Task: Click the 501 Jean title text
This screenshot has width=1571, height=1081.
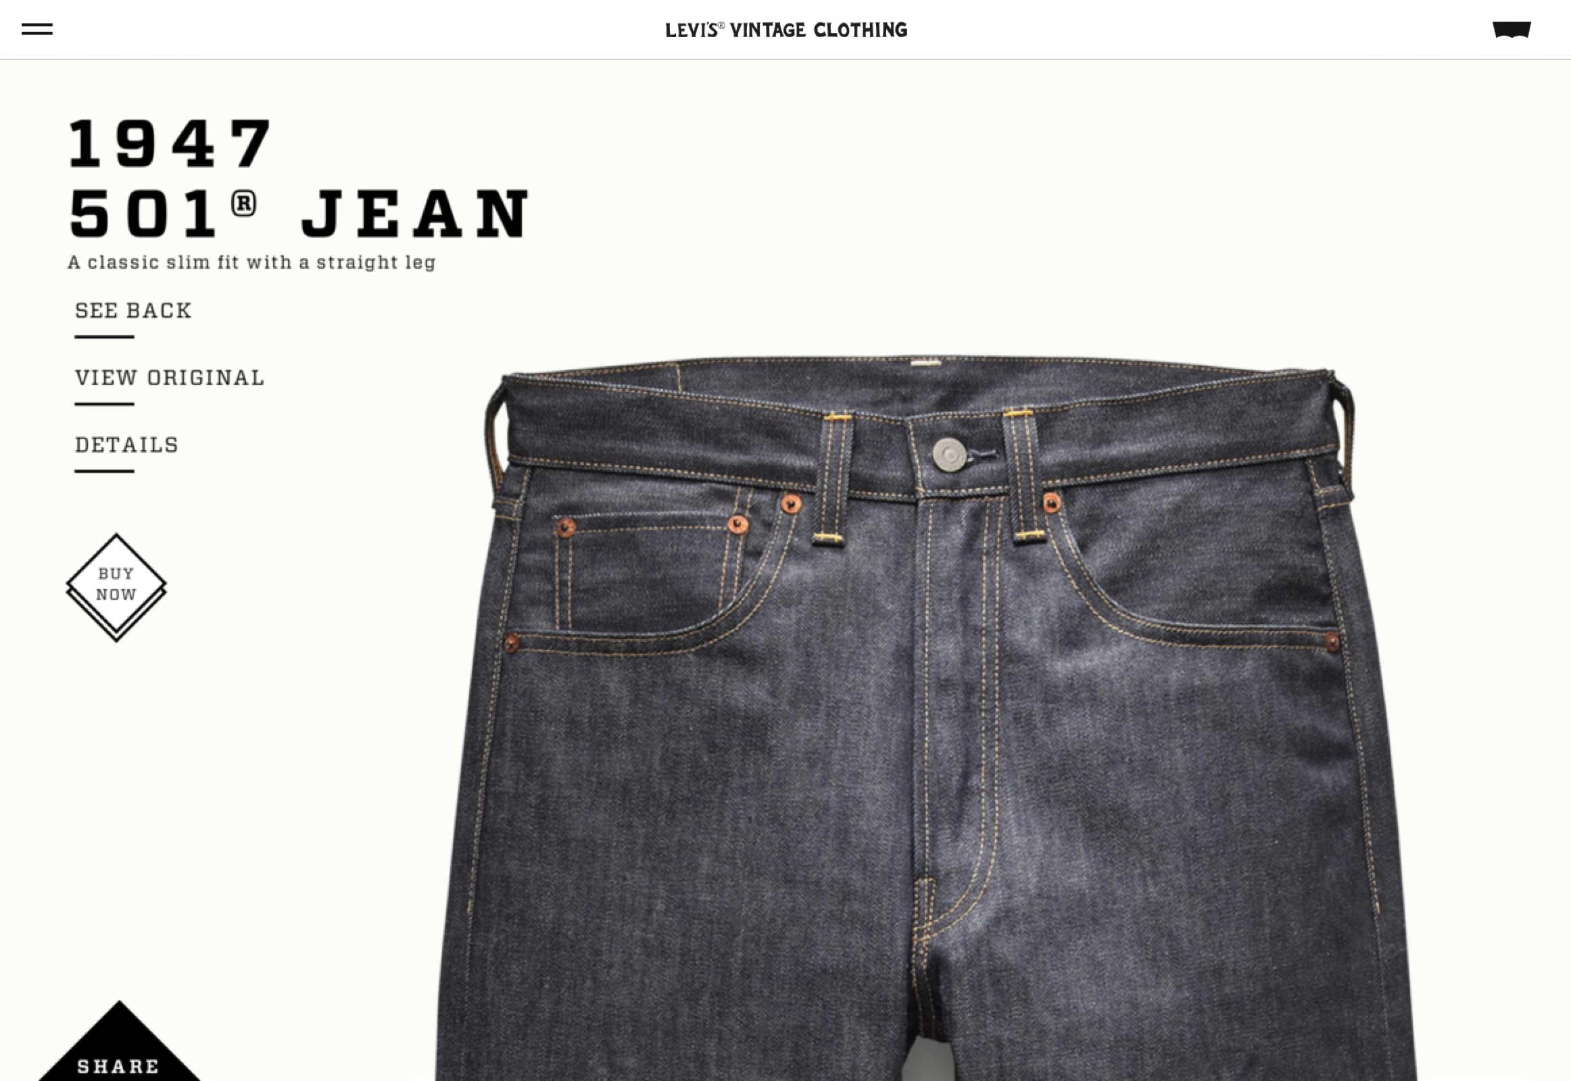Action: [299, 213]
